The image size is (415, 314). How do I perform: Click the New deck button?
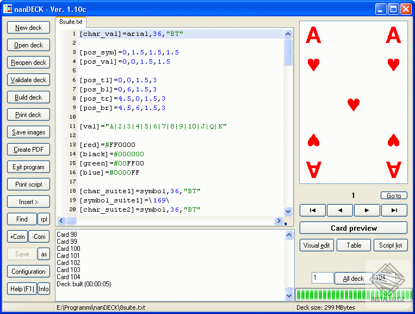(29, 28)
